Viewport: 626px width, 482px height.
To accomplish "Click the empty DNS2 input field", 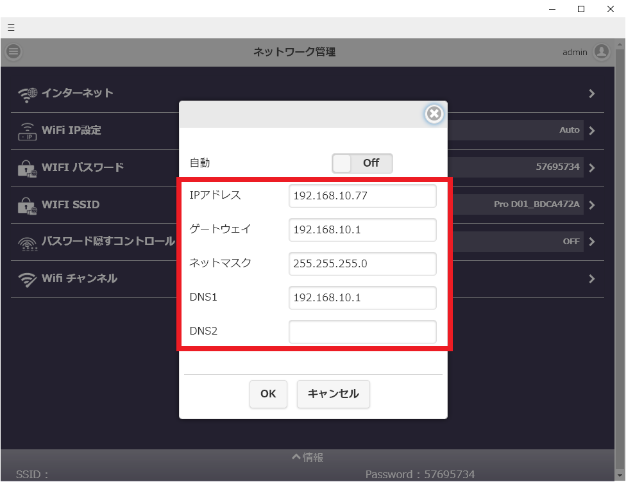I will click(362, 332).
